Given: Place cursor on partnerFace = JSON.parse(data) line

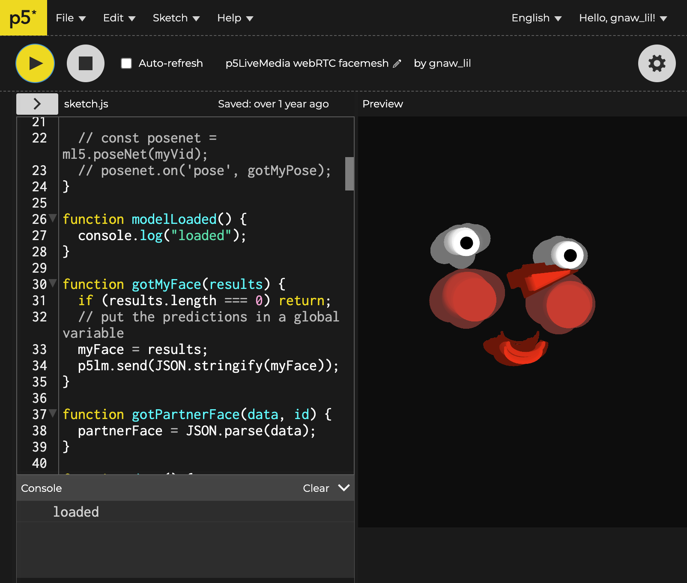Looking at the screenshot, I should [197, 431].
